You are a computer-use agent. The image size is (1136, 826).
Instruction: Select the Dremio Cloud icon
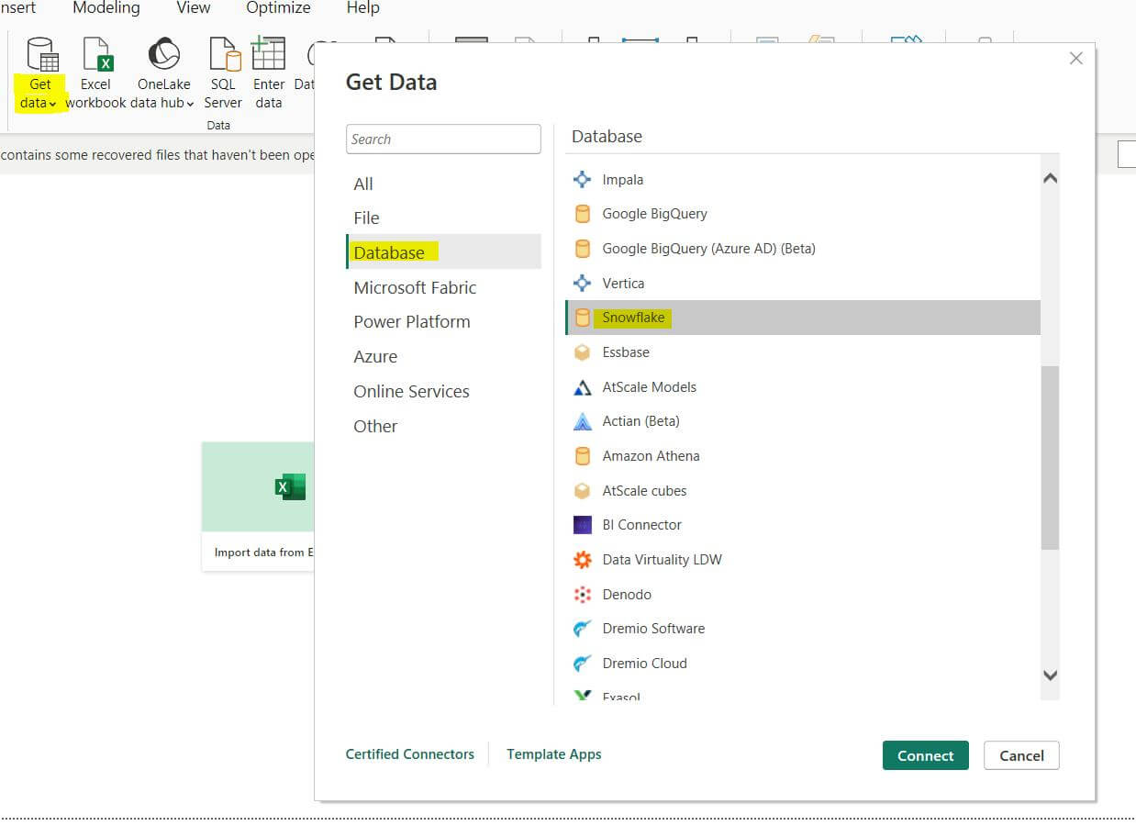click(582, 664)
